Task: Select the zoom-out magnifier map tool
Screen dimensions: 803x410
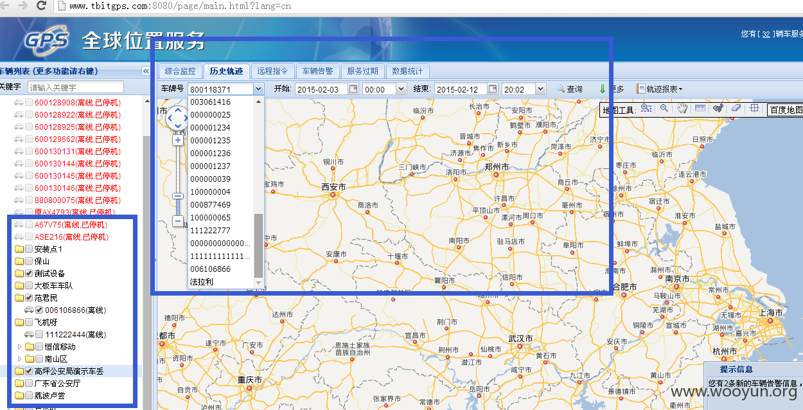Action: click(x=664, y=109)
